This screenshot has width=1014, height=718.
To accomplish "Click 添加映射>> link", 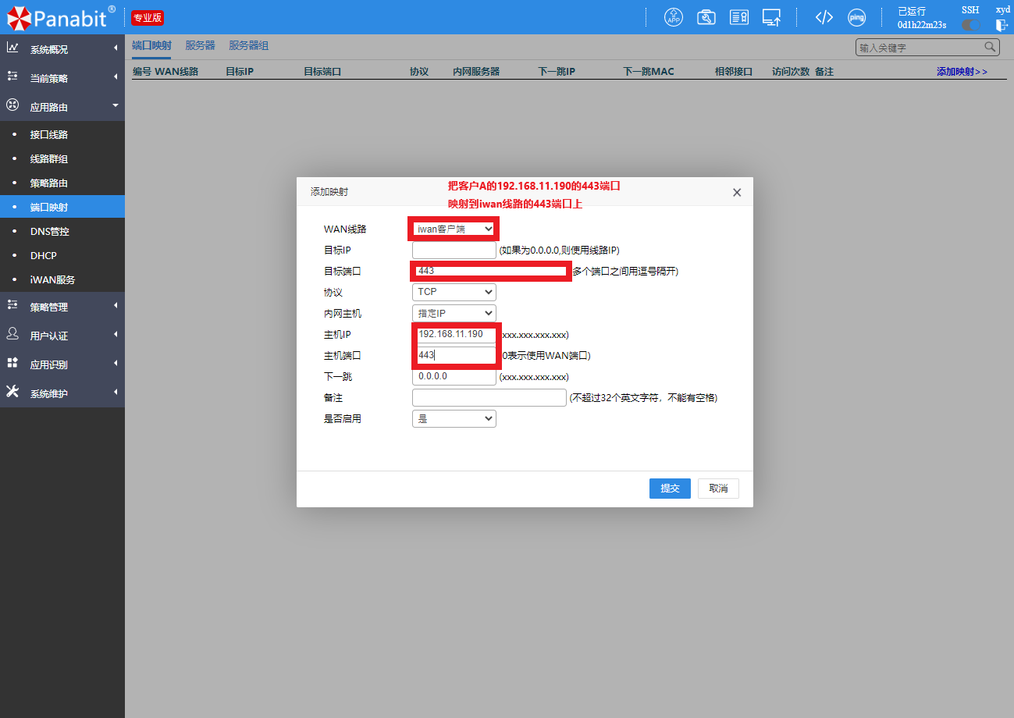I will 962,71.
